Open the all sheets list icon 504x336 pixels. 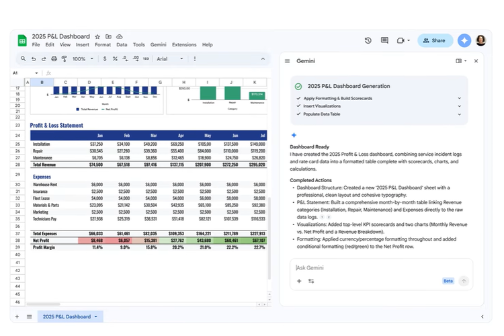pyautogui.click(x=30, y=317)
